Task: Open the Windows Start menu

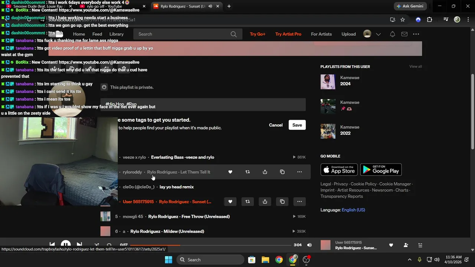Action: coord(168,260)
